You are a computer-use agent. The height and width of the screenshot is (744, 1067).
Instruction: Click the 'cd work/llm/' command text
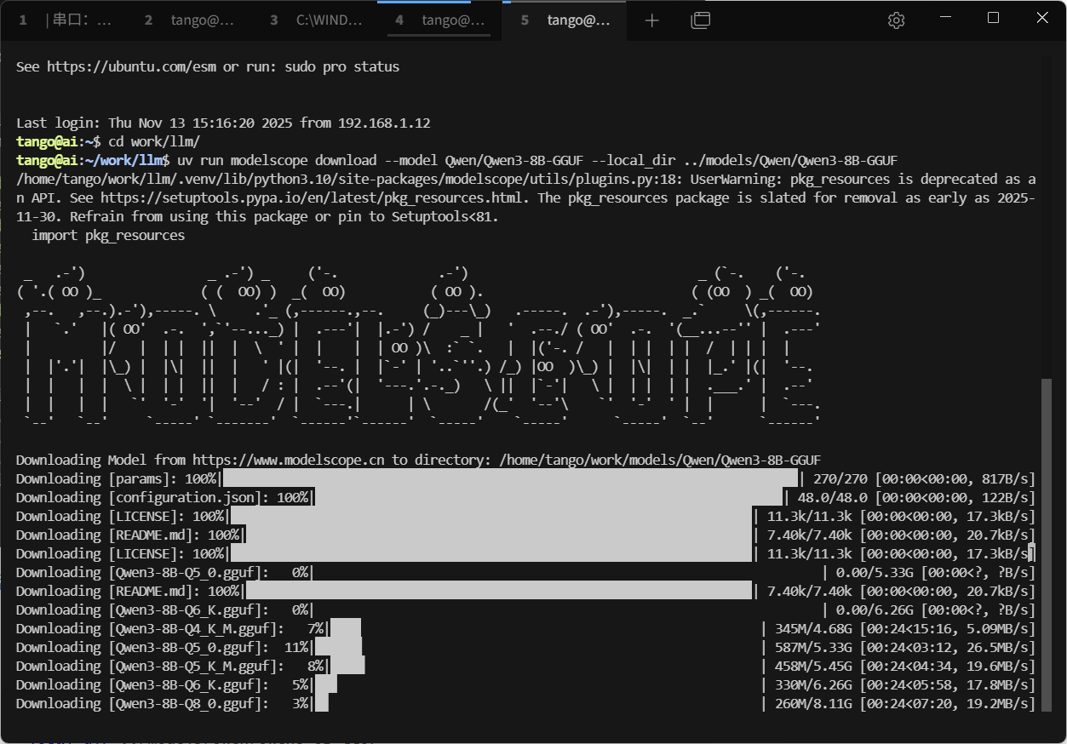click(154, 141)
